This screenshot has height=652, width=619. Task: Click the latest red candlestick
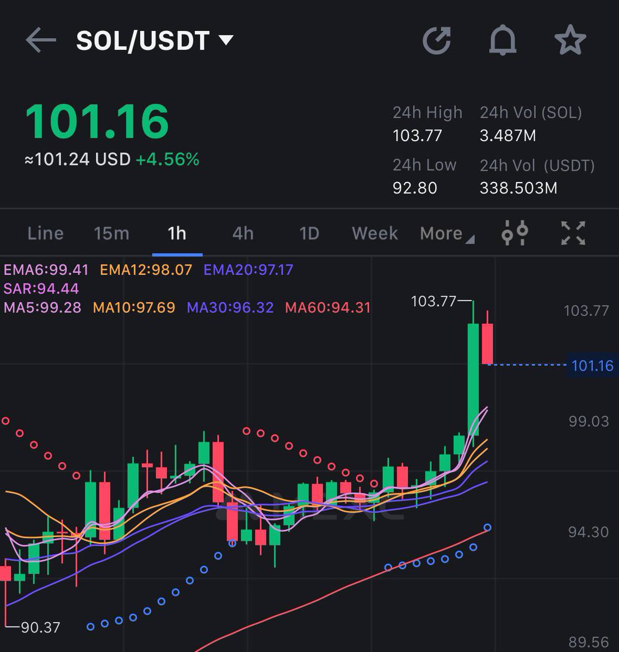tap(487, 344)
